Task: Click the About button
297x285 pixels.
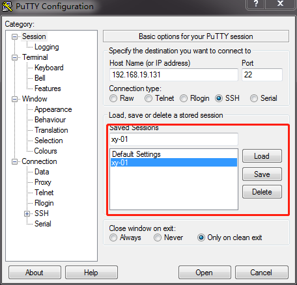Action: (x=35, y=273)
